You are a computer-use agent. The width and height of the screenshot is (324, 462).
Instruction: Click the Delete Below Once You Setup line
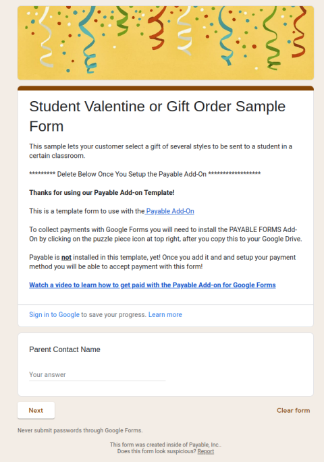coord(144,174)
